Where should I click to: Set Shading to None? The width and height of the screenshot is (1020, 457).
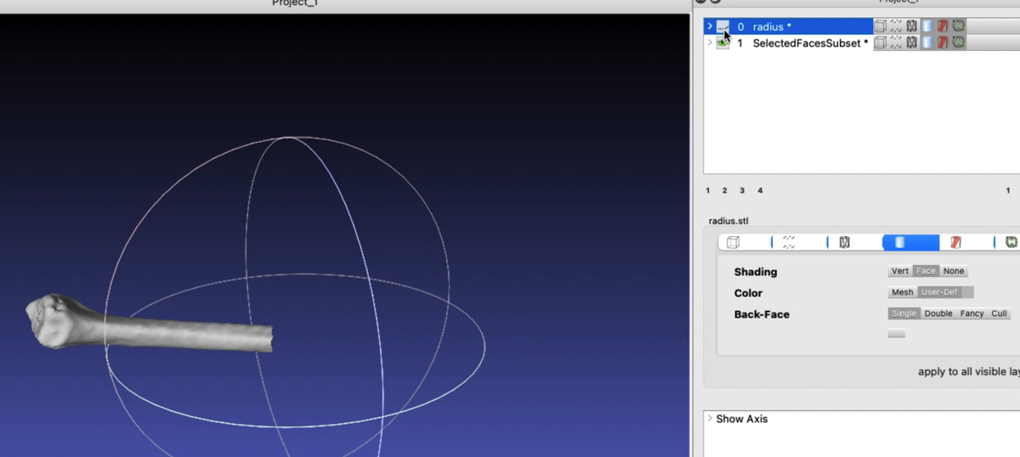pyautogui.click(x=954, y=271)
